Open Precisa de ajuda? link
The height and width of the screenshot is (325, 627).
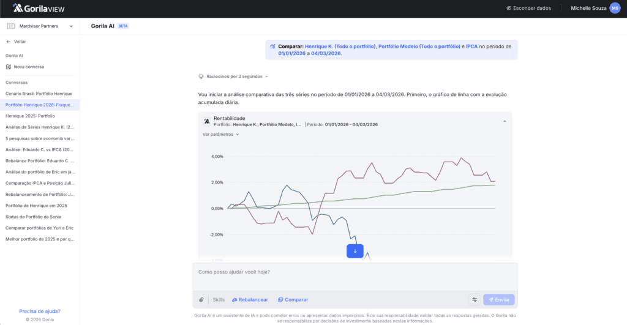click(x=40, y=311)
